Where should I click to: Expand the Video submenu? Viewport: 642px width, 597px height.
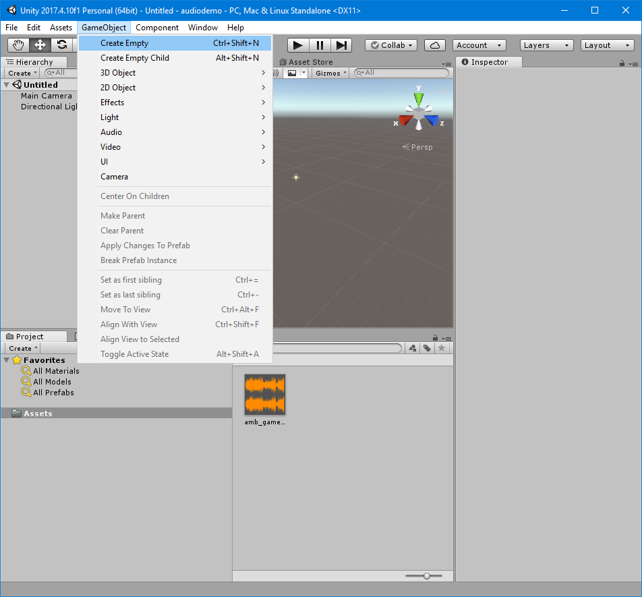175,146
